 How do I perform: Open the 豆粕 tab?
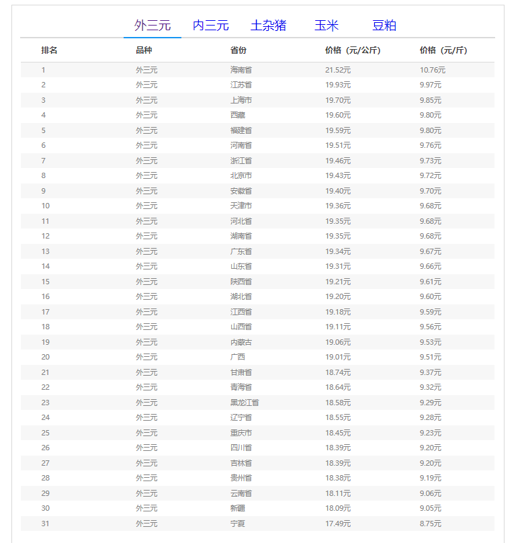[x=384, y=26]
